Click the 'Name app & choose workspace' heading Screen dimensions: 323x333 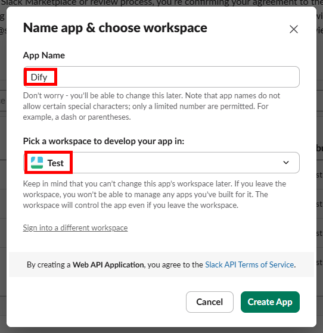tap(115, 28)
